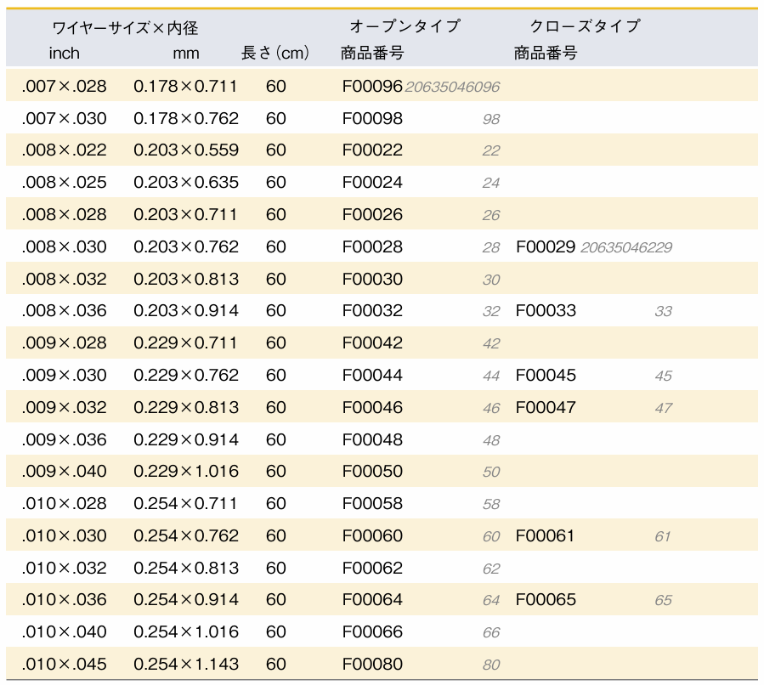Image resolution: width=764 pixels, height=685 pixels.
Task: Click inch size .008×.025
Action: click(64, 182)
